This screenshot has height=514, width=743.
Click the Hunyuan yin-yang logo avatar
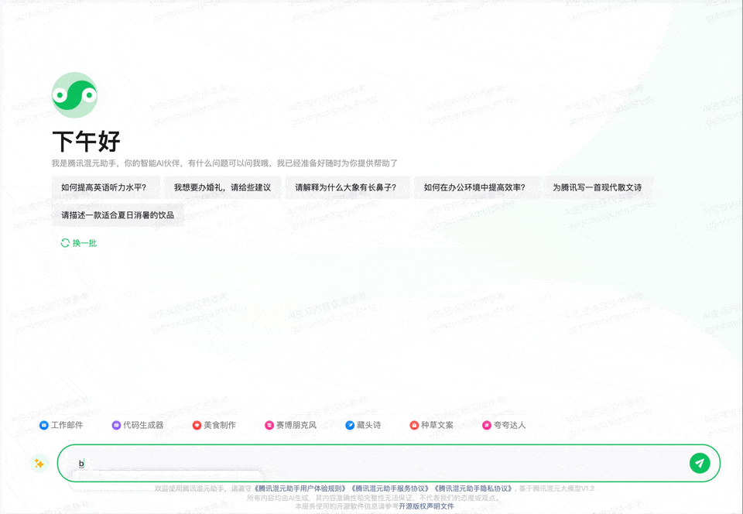74,94
